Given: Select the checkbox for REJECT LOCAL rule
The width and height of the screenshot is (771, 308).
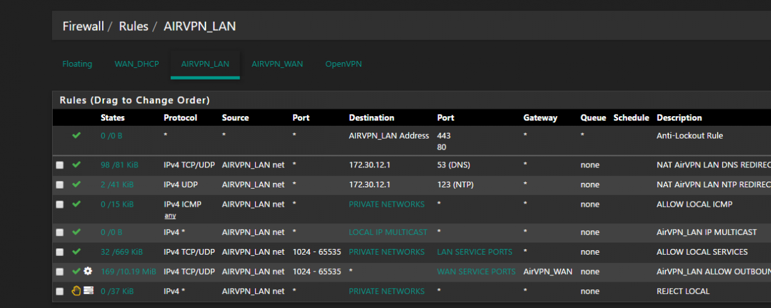Looking at the screenshot, I should (x=60, y=291).
